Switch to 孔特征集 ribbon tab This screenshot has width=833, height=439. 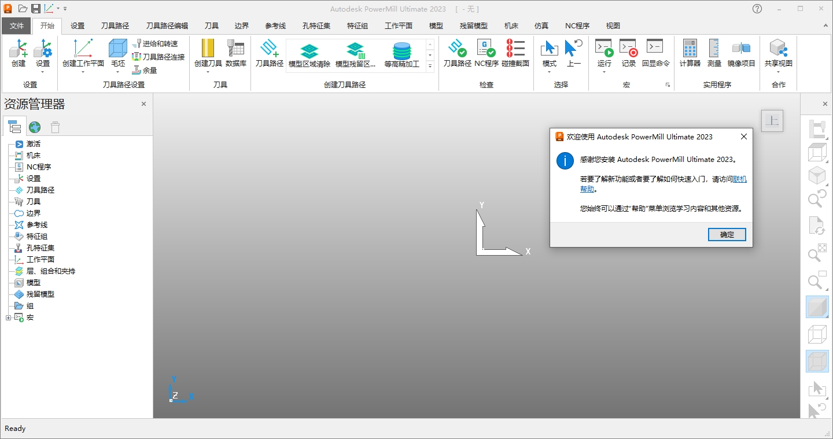[316, 26]
